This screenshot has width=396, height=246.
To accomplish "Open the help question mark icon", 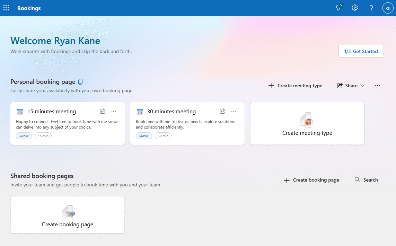I will [x=371, y=8].
